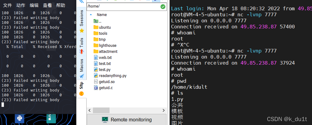Click the horizontal scrollbar thumb in file list

(x=101, y=110)
